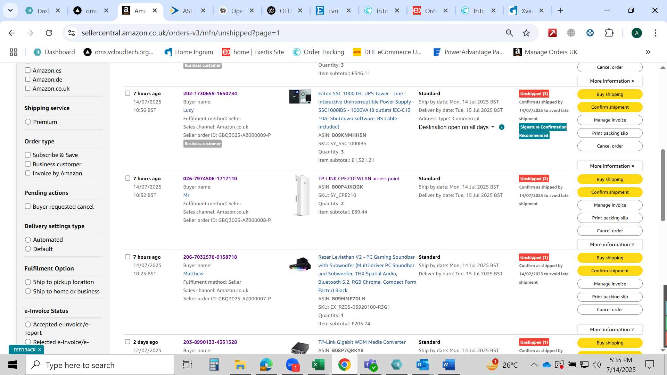Open the Order Tracking bookmark
Viewport: 667px width, 375px height.
pos(318,52)
